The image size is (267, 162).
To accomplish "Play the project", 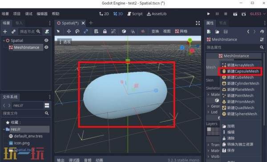I will [x=208, y=14].
